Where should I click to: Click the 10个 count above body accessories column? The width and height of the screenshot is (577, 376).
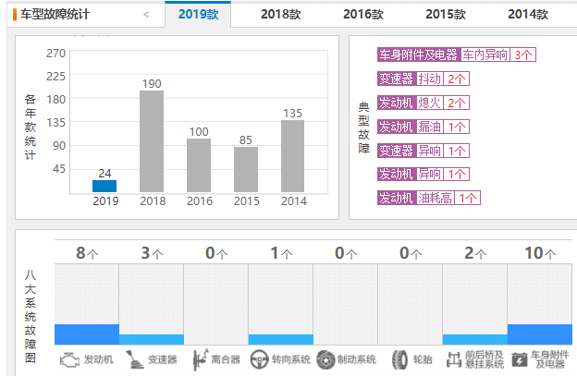pos(540,253)
